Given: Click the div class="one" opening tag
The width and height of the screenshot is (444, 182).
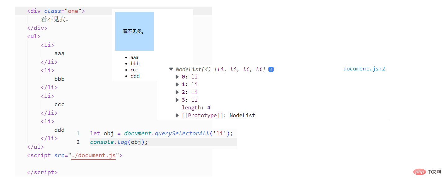Looking at the screenshot, I should coord(56,11).
